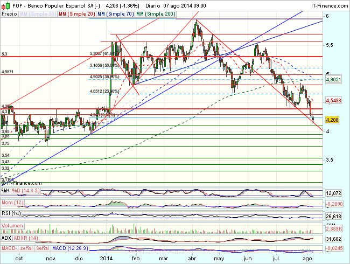Click the dic label on time axis

[79, 259]
